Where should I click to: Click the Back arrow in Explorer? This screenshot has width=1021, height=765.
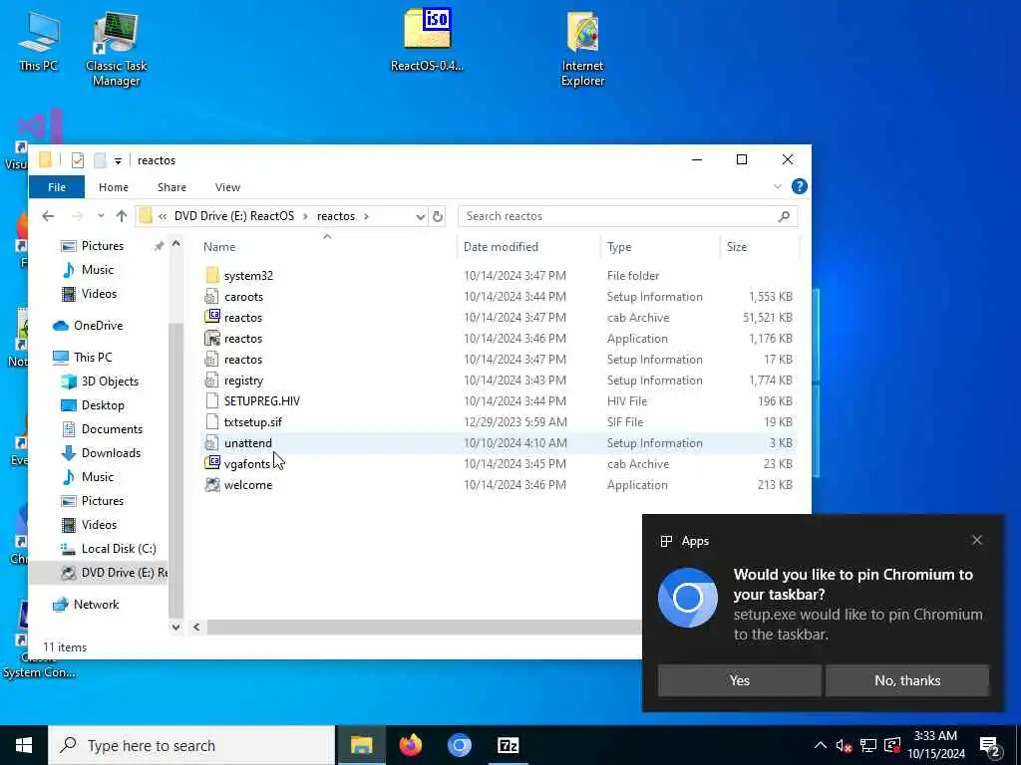(48, 216)
